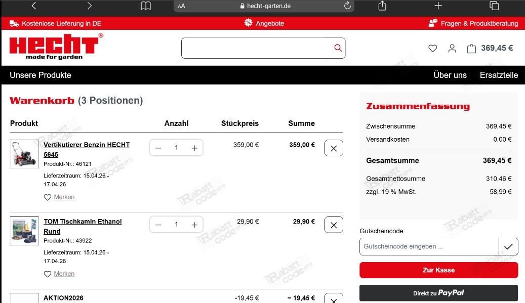The height and width of the screenshot is (303, 525).
Task: Increase quantity of Vertikutierer Benzin
Action: 194,148
